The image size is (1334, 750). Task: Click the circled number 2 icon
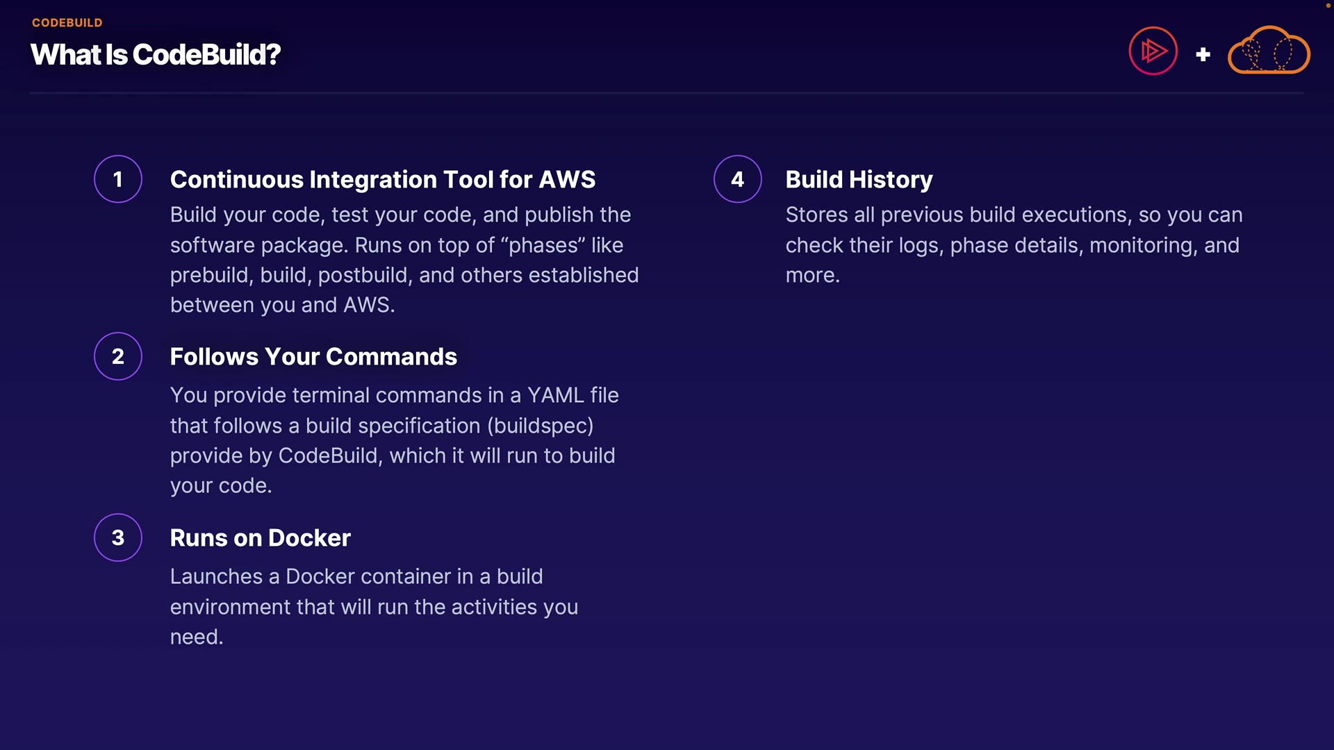click(118, 356)
